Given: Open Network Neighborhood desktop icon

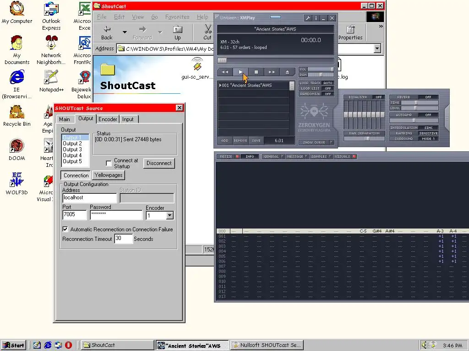Looking at the screenshot, I should (x=51, y=50).
